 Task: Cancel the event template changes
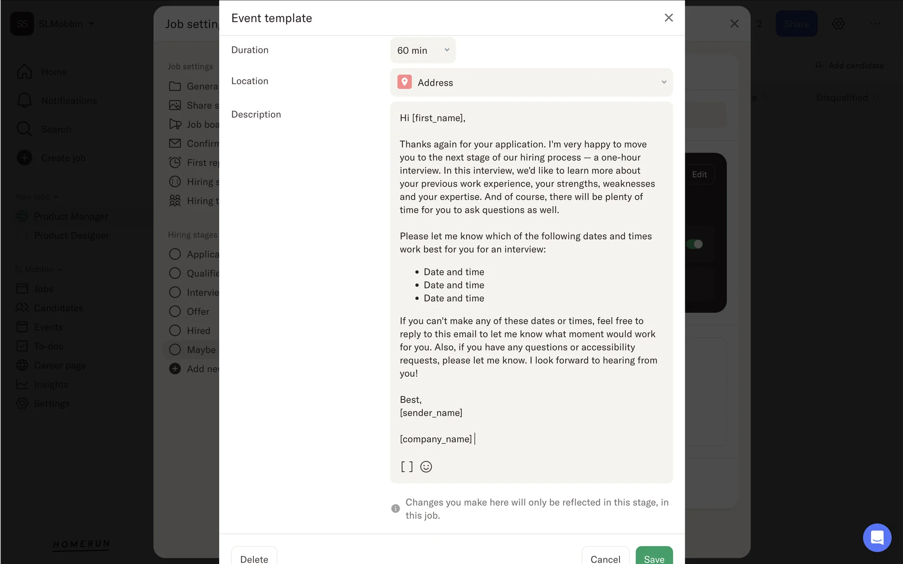605,558
